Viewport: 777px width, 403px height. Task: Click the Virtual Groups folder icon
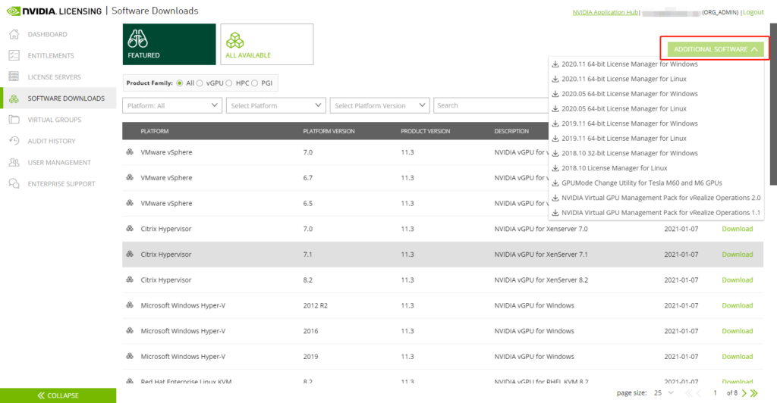pos(14,120)
